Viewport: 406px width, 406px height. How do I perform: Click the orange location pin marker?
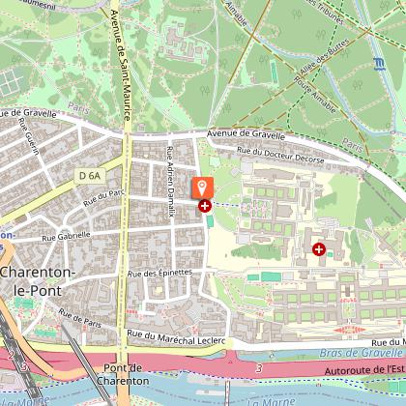(202, 188)
